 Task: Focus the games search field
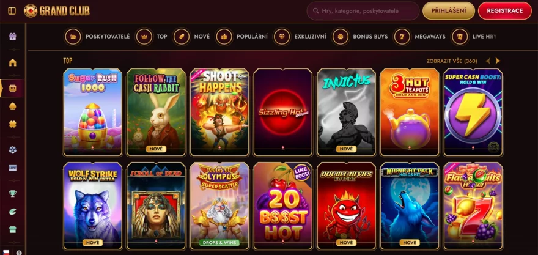click(x=363, y=11)
